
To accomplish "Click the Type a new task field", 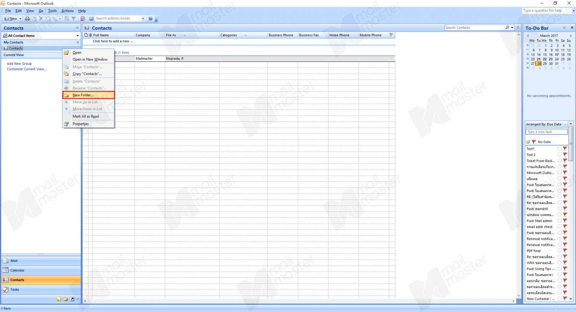I will 546,132.
